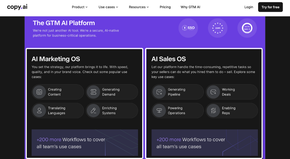Click the copy.ai logo
The image size is (290, 159).
click(17, 7)
